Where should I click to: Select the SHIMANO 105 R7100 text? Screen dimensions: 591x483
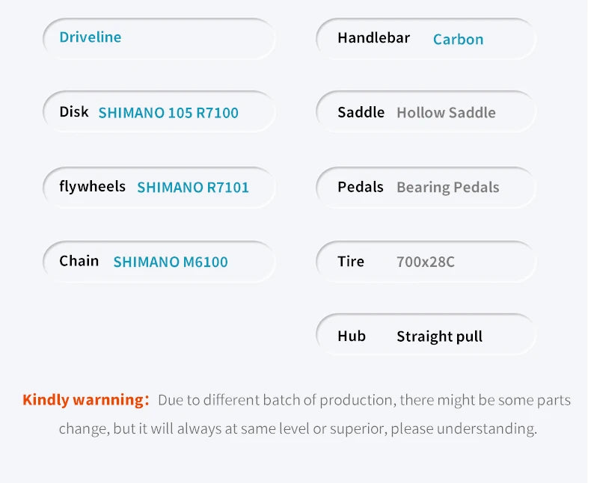[x=168, y=113]
